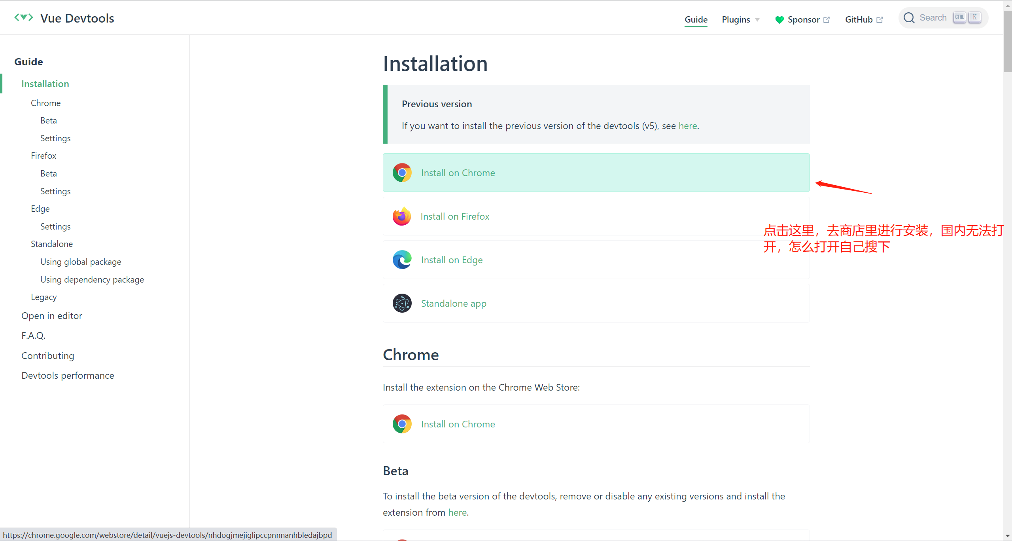Open the Plugins dropdown arrow
1012x541 pixels.
click(x=757, y=20)
